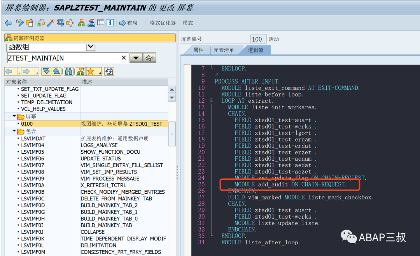The image size is (420, 256).
Task: Click the check syntax icon
Action: coord(41,23)
